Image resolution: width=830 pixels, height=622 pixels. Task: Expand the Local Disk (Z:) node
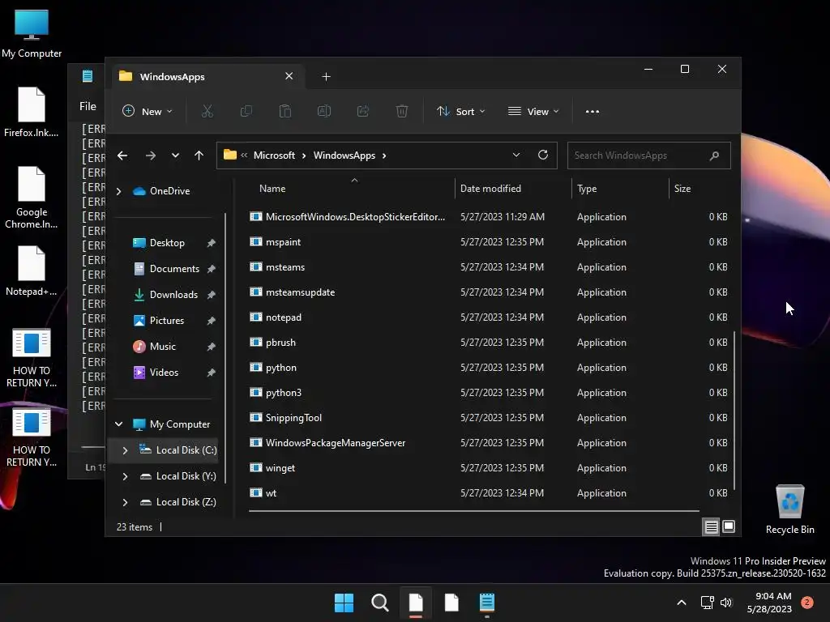point(125,502)
